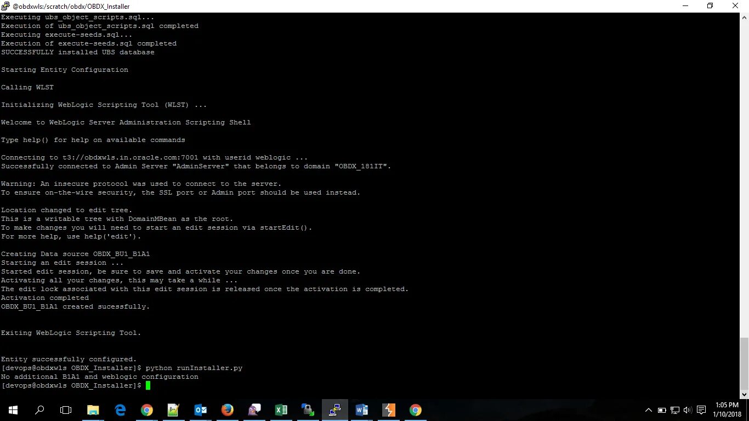The height and width of the screenshot is (421, 749).
Task: Click 'Warning: An insecure protocol' line
Action: pos(141,184)
